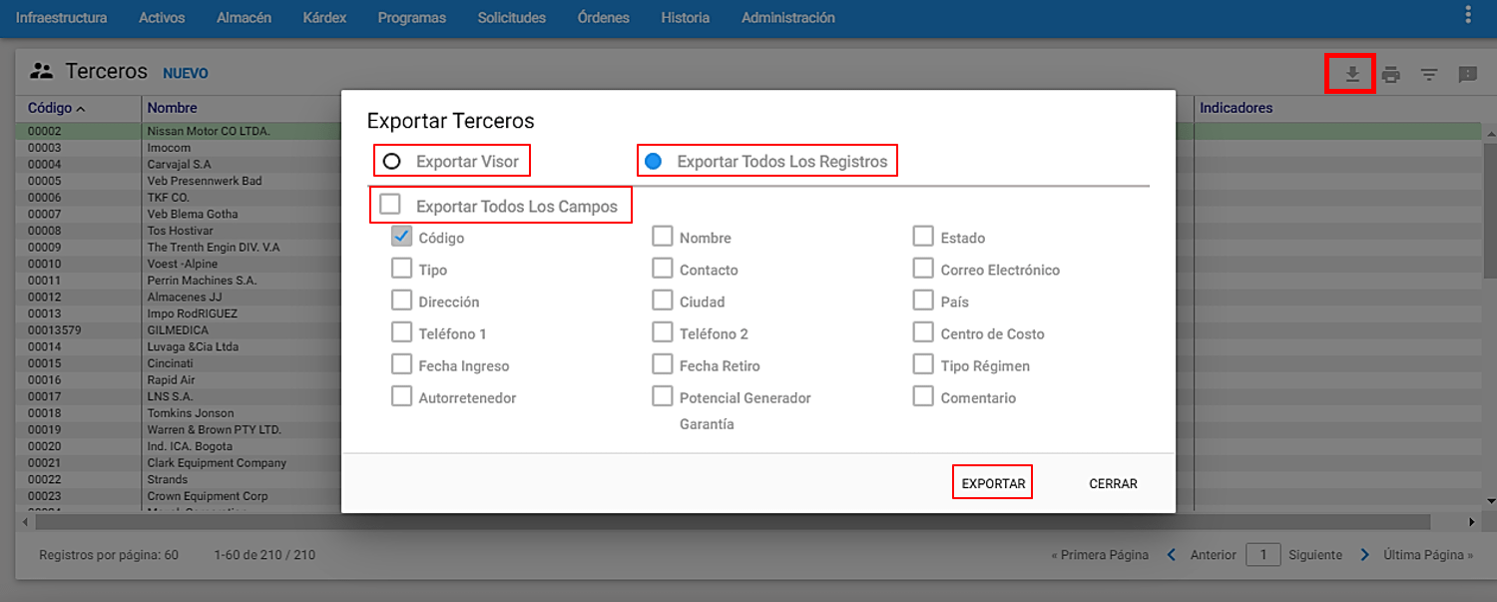Image resolution: width=1497 pixels, height=602 pixels.
Task: Tick the Teléfono 2 checkbox
Action: tap(662, 332)
